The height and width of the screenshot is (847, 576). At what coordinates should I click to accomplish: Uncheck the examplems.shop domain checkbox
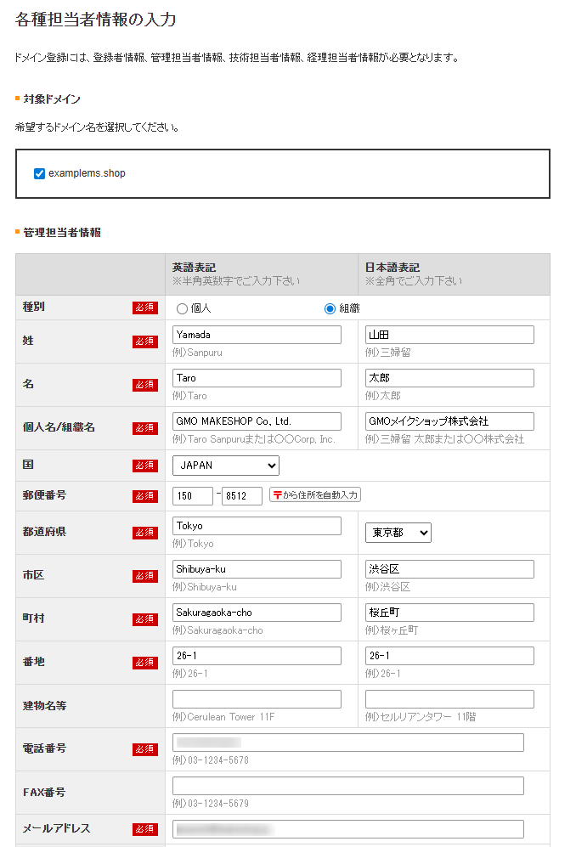[x=39, y=173]
